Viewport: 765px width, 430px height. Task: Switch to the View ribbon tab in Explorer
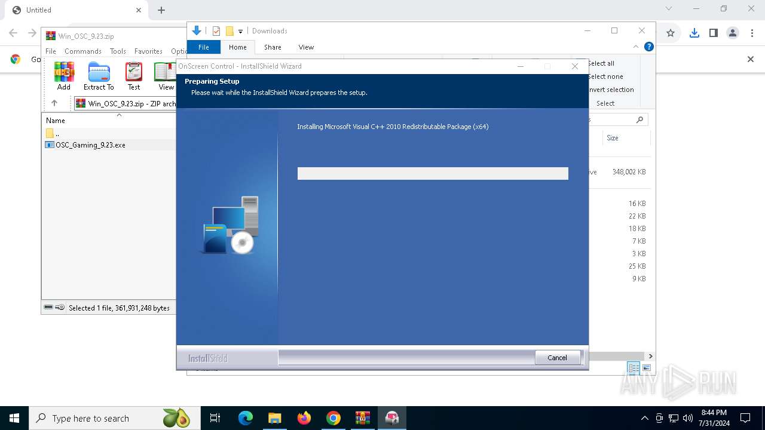[306, 47]
